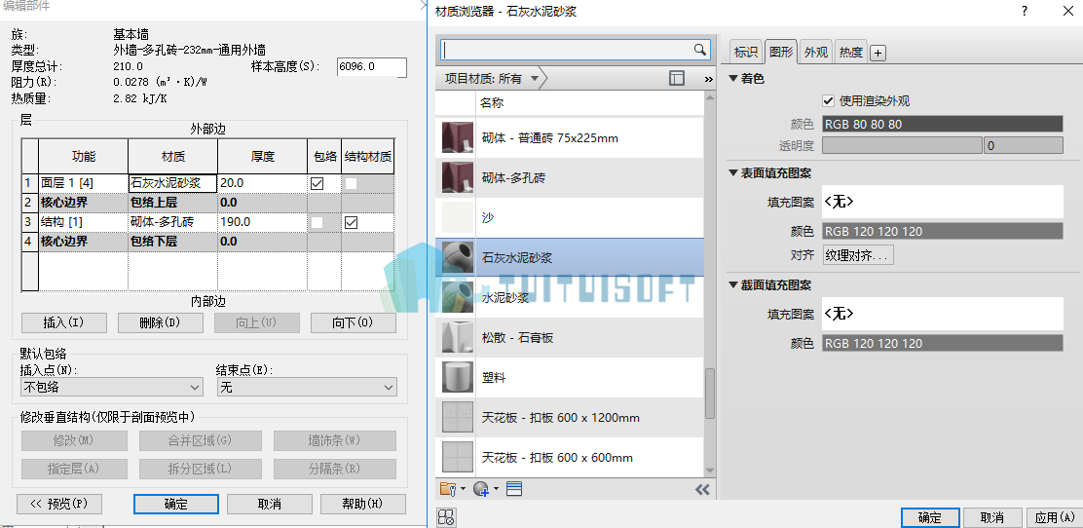
Task: Click the 表面填充图案 color swatch RGB 120 120 120
Action: (x=943, y=232)
